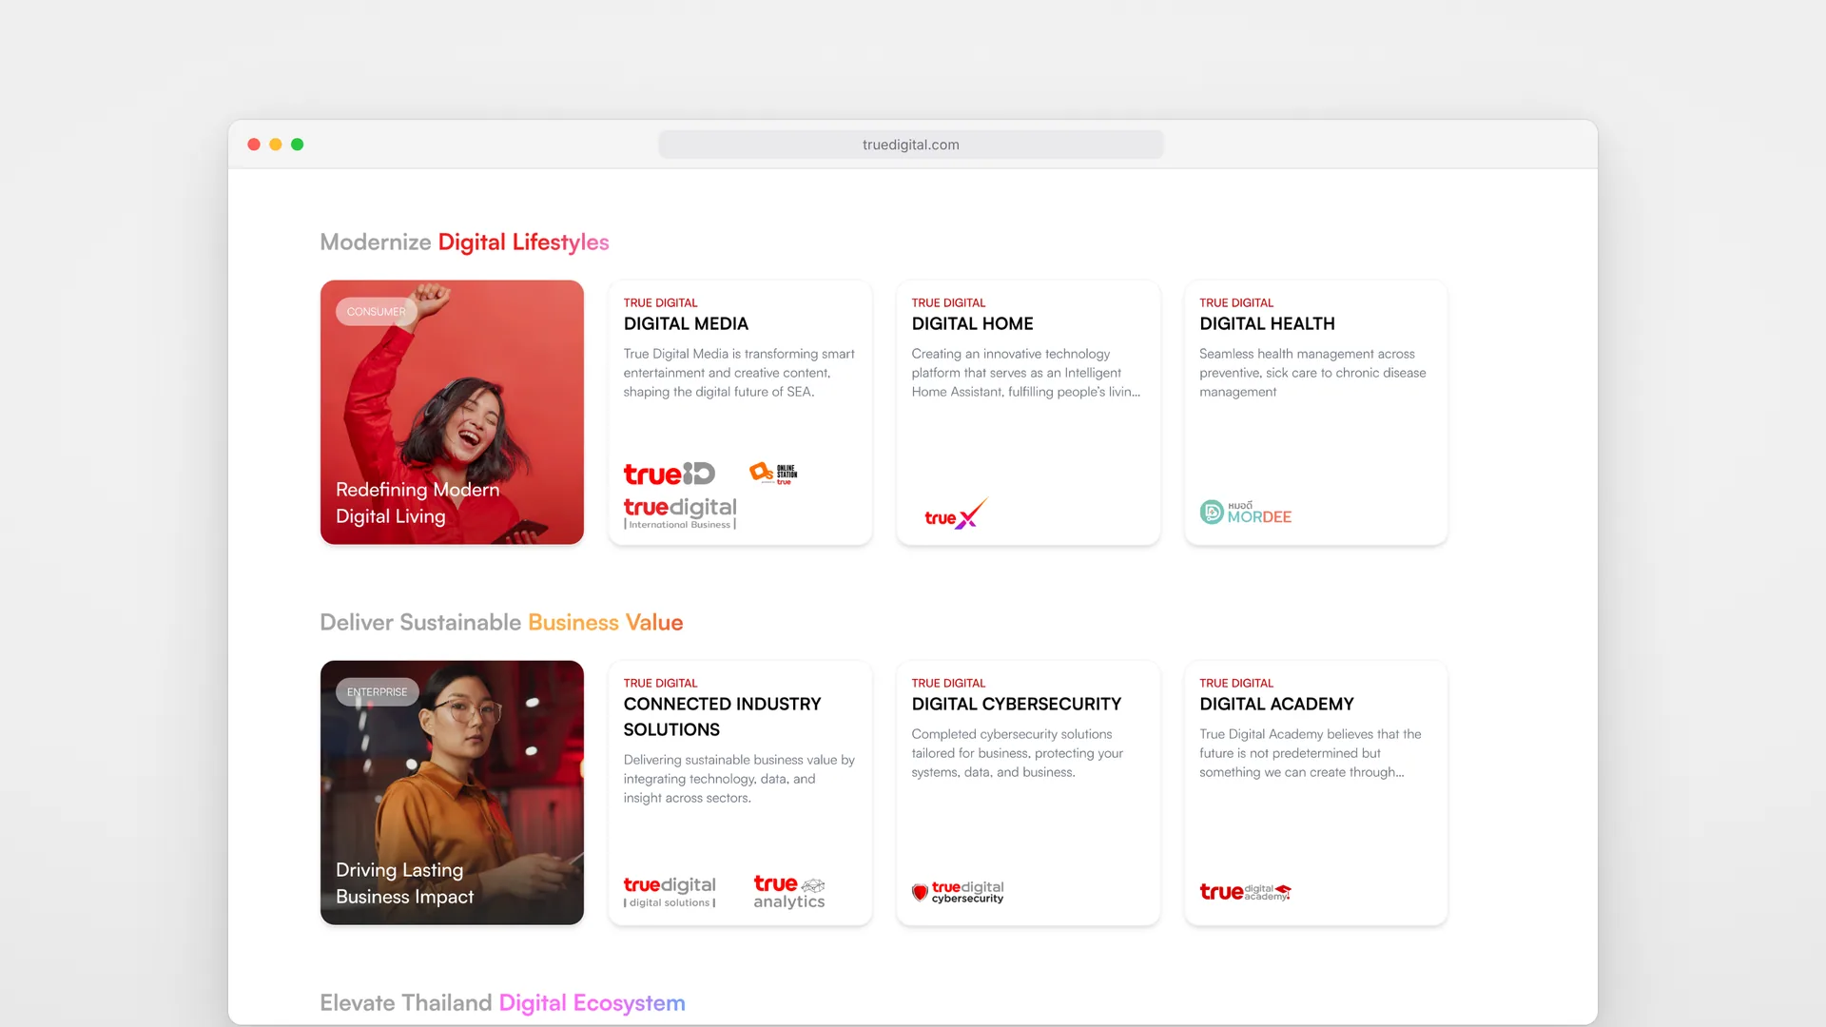Click the Deliver Sustainable Business Value heading
The image size is (1826, 1027).
[x=501, y=623]
